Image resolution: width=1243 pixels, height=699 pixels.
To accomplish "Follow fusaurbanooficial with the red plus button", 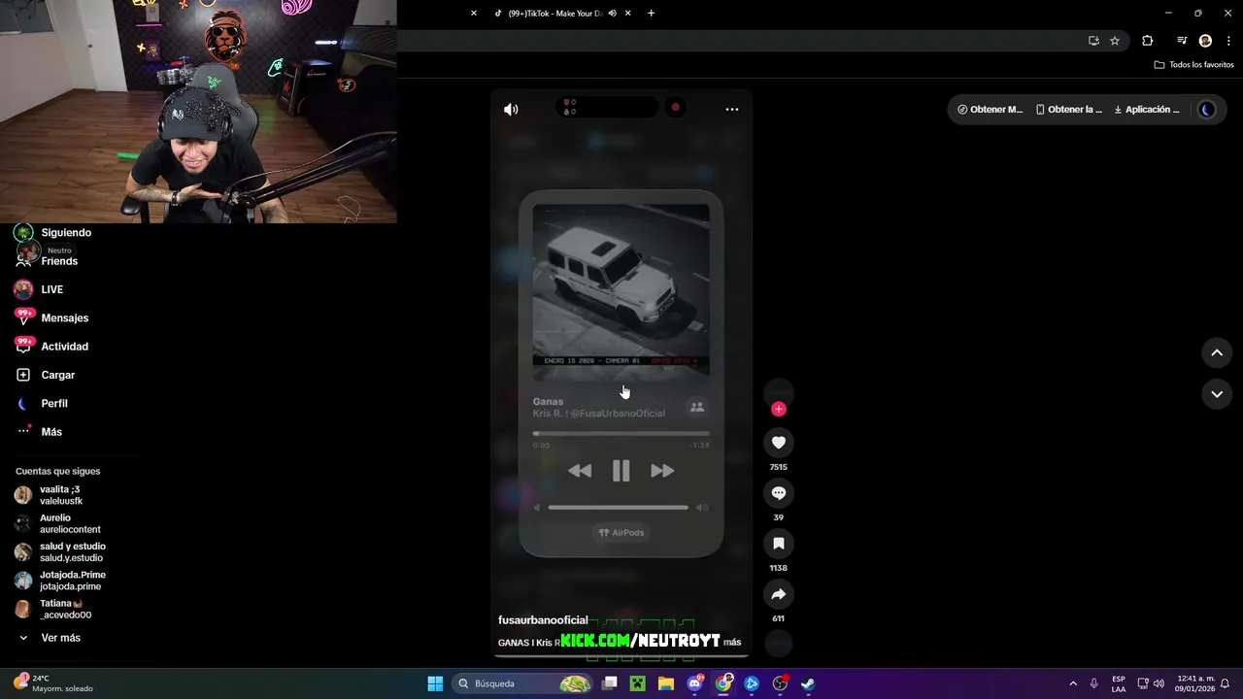I will coord(778,409).
